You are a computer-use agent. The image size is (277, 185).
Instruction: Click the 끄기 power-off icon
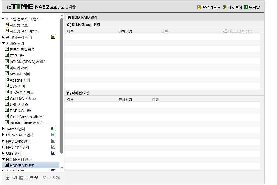click(7, 177)
